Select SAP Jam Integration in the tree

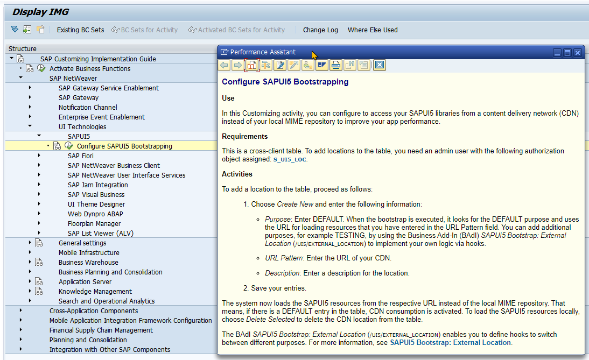[98, 185]
